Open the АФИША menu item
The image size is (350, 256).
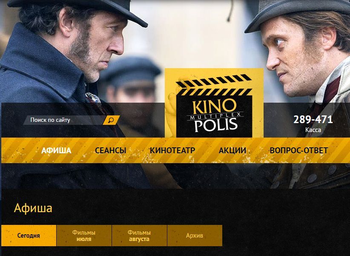tap(56, 150)
